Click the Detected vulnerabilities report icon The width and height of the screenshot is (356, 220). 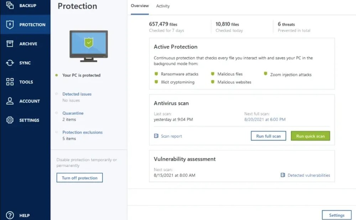[284, 175]
